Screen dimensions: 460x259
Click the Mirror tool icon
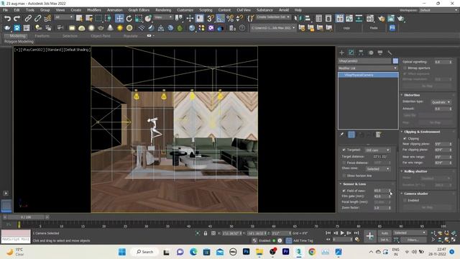click(298, 19)
